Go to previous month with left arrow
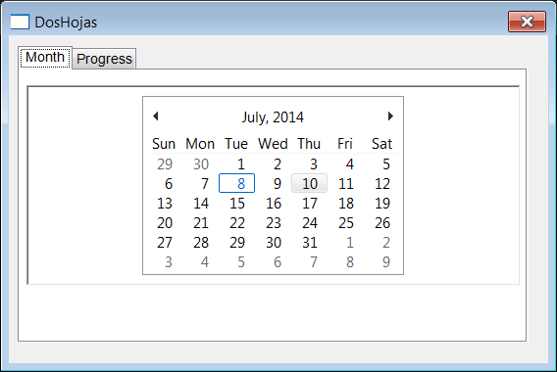Viewport: 557px width, 372px height. (156, 116)
